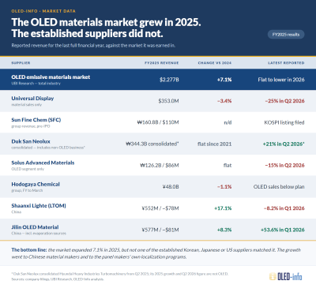Viewport: 316px width, 292px height.
Task: Click the n/d change value
Action: (228, 122)
